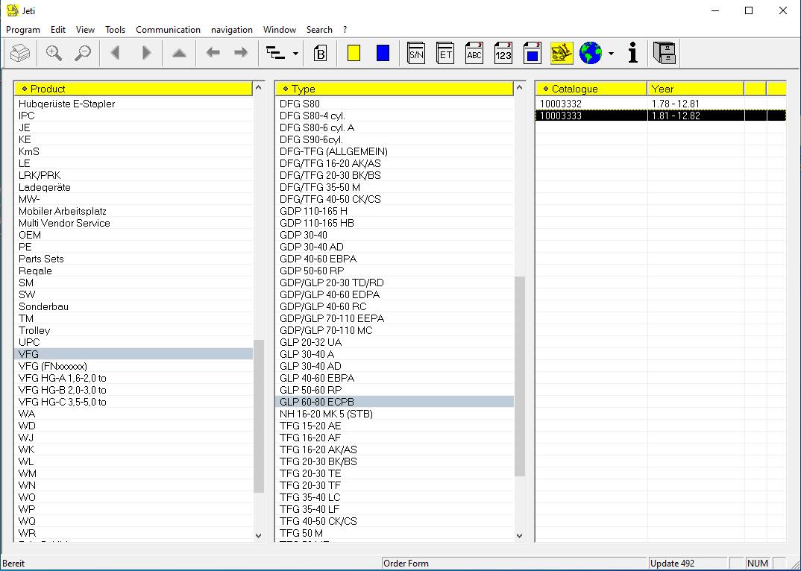The image size is (801, 571).
Task: Click the blue square document icon
Action: (533, 53)
